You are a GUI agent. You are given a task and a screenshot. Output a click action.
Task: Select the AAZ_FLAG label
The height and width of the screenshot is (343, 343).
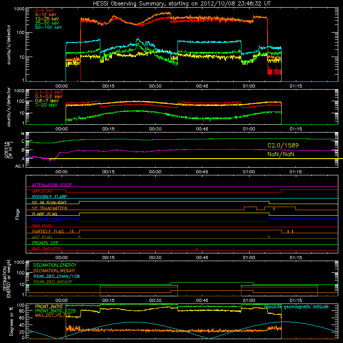pos(42,237)
